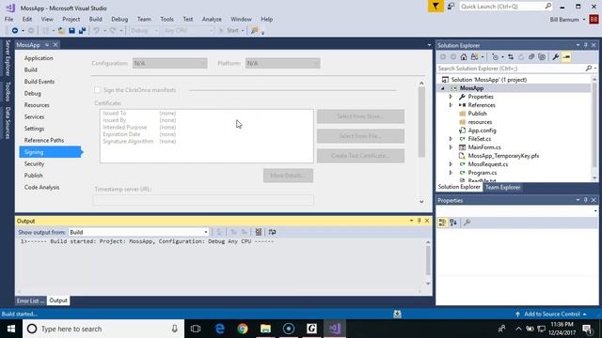Click the Solution and Folder views switch icon

[x=474, y=57]
